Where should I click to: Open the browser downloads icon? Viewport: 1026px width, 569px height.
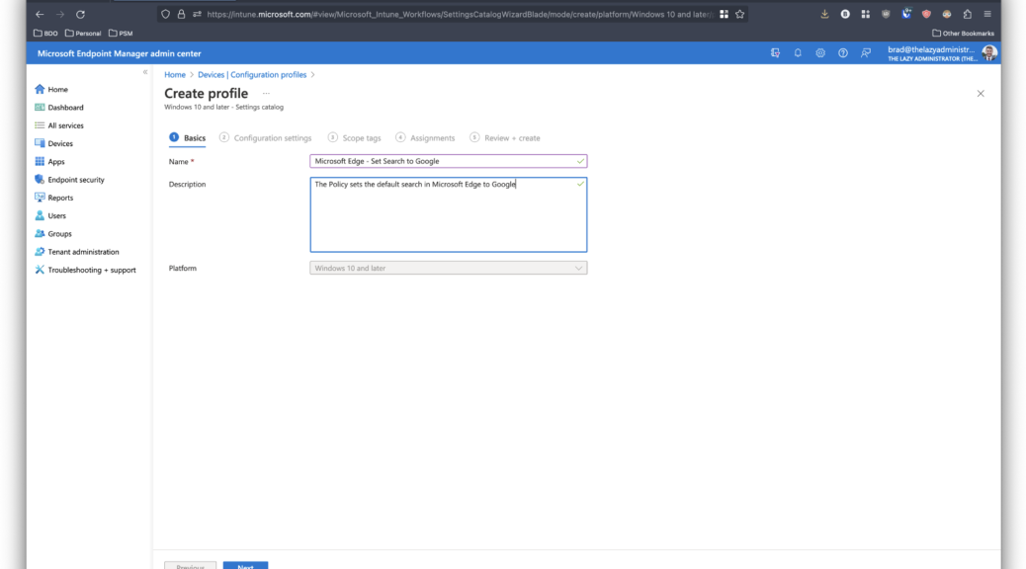pyautogui.click(x=824, y=14)
